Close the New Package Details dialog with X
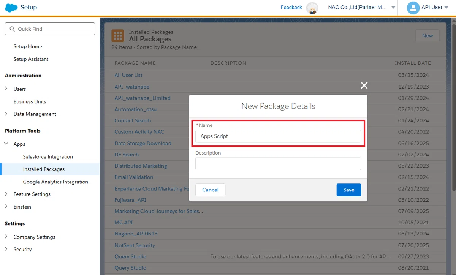The width and height of the screenshot is (456, 275). click(364, 85)
